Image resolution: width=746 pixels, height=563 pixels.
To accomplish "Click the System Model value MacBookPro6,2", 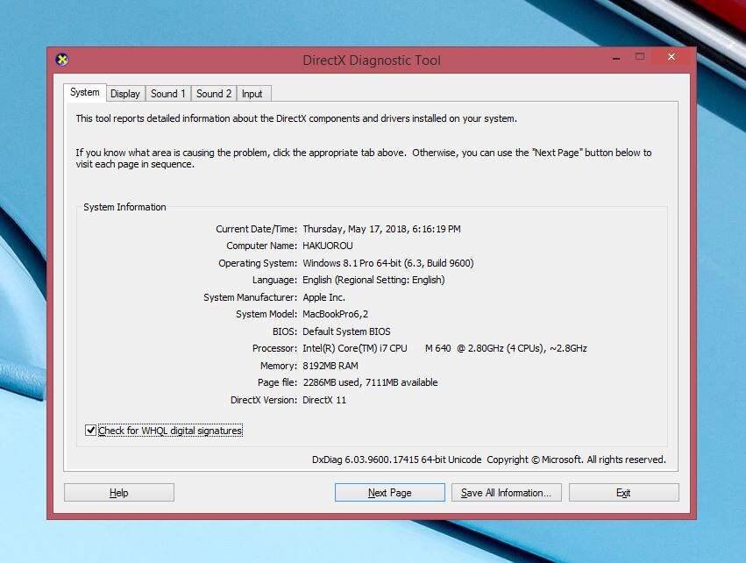I will click(336, 314).
